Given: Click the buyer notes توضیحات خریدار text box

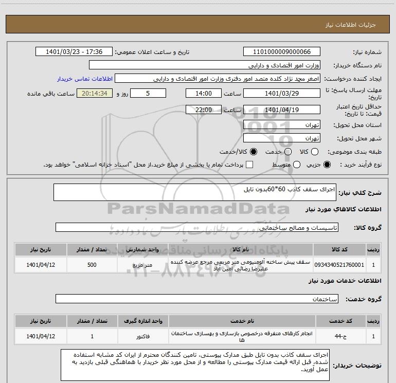Looking at the screenshot, I should pos(195,365).
